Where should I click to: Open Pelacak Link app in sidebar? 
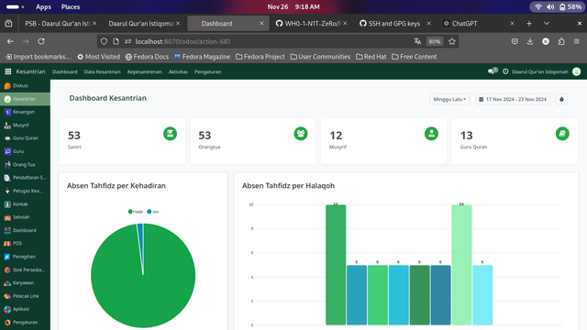click(x=25, y=296)
